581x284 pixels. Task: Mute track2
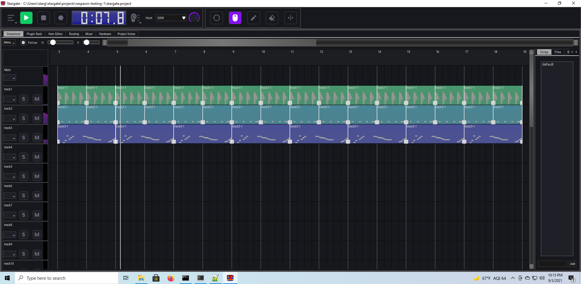(x=37, y=118)
